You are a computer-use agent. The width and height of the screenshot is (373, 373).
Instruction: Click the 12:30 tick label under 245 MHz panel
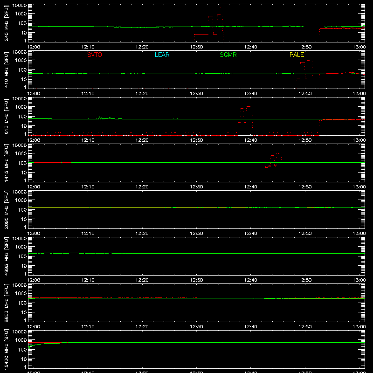(196, 47)
